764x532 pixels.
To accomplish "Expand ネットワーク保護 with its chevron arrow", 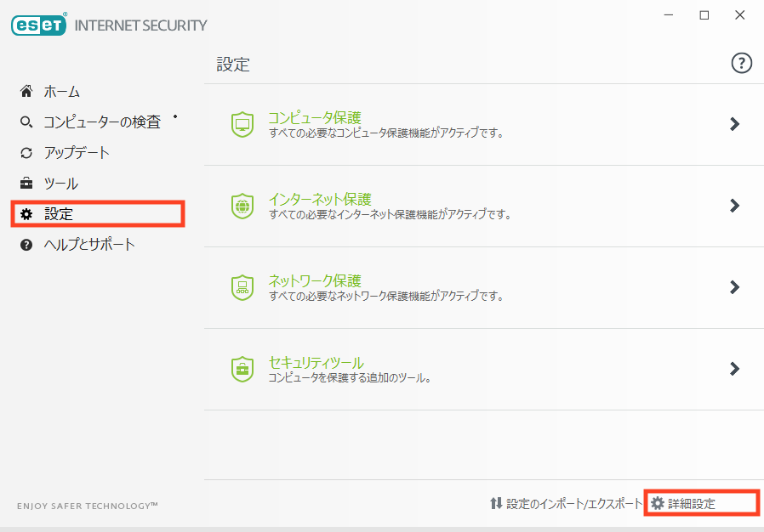I will coord(735,287).
